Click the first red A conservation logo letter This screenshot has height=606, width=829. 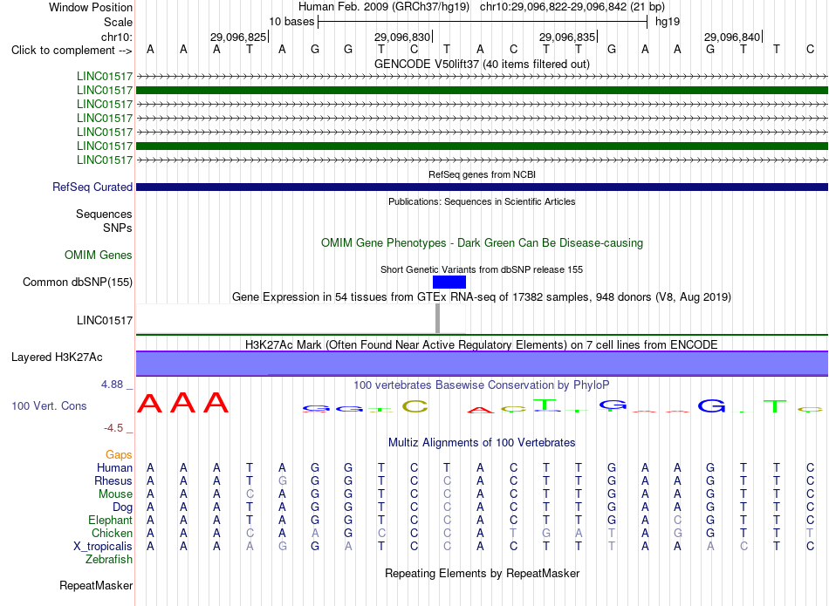[x=149, y=403]
